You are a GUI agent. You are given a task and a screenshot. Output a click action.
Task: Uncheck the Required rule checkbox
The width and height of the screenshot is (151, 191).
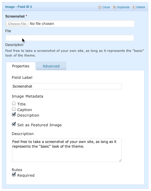[14, 175]
